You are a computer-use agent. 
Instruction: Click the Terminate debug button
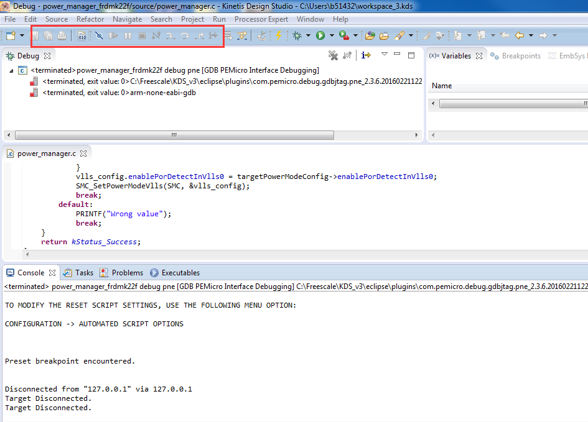click(142, 35)
